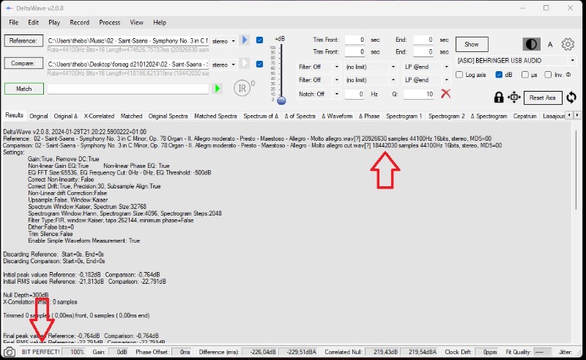This screenshot has width=586, height=360.
Task: Open the View menu
Action: [x=136, y=23]
